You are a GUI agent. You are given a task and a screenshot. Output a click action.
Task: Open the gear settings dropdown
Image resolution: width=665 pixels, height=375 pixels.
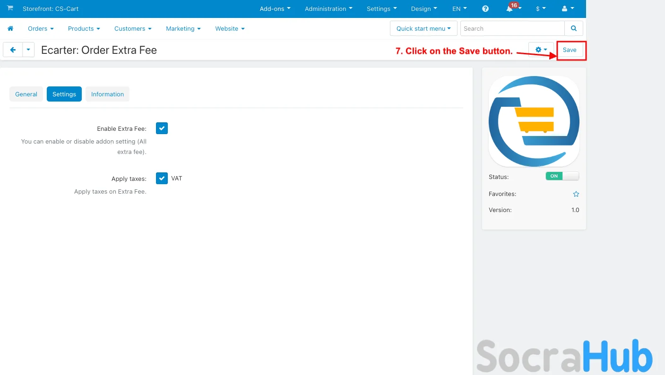tap(541, 50)
